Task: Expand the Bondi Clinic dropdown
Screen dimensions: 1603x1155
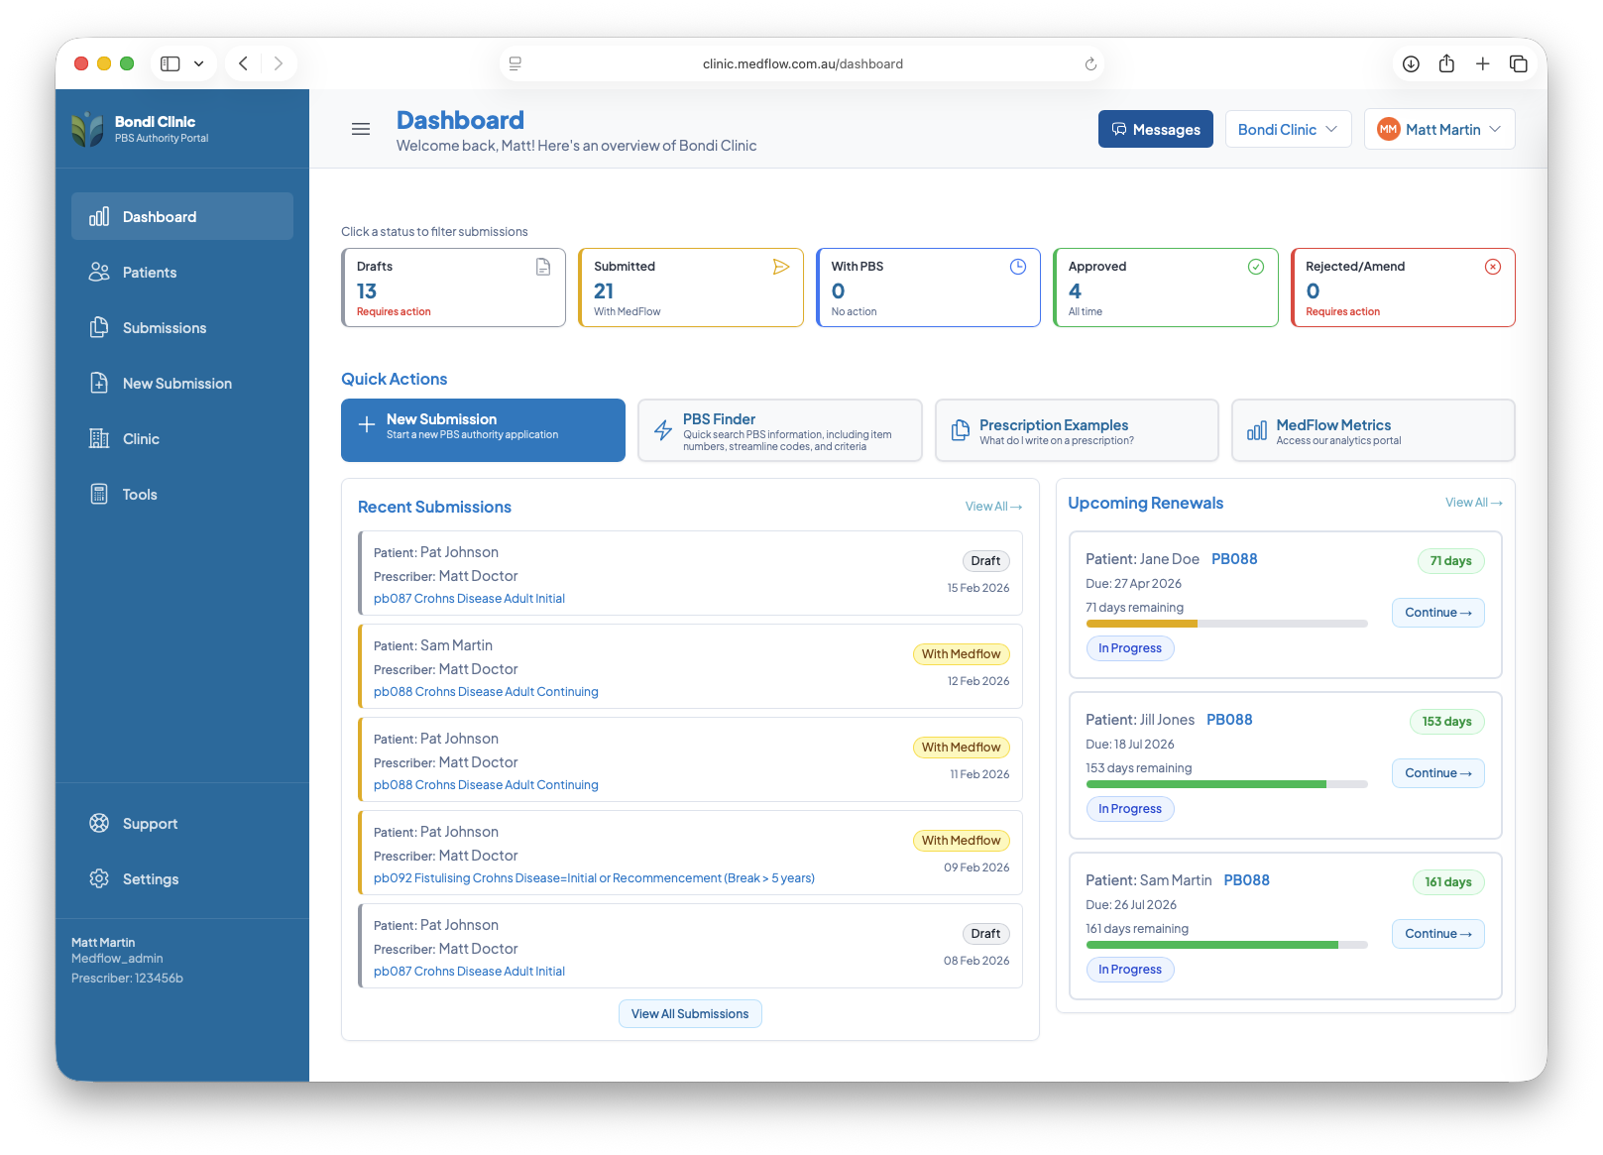Action: click(x=1288, y=130)
